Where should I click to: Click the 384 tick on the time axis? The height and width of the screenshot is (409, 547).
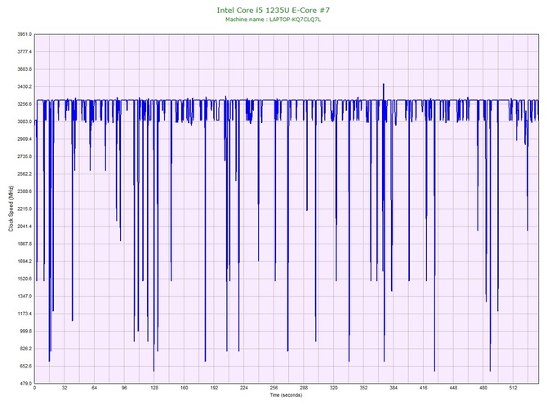[394, 388]
